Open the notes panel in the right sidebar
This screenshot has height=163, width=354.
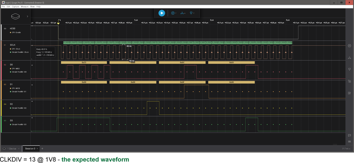point(349,93)
